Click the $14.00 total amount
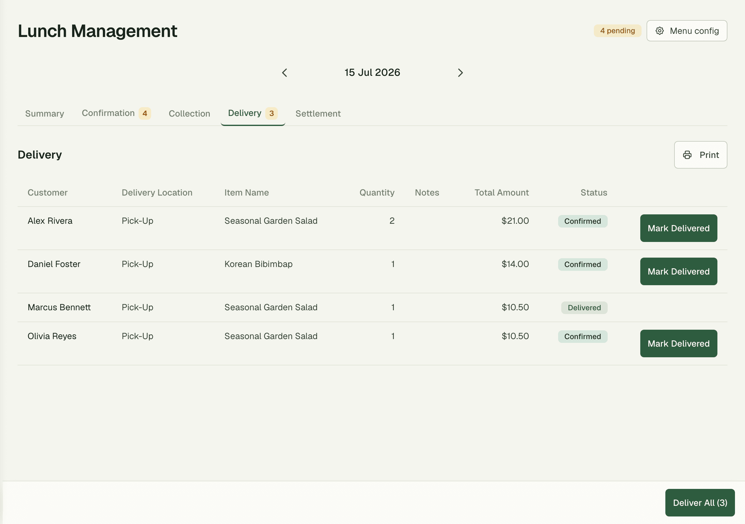 coord(515,264)
